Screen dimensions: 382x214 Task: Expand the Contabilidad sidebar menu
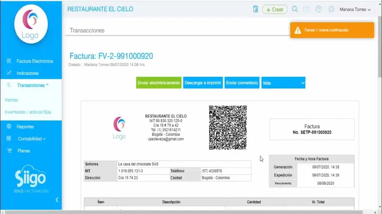(x=32, y=139)
